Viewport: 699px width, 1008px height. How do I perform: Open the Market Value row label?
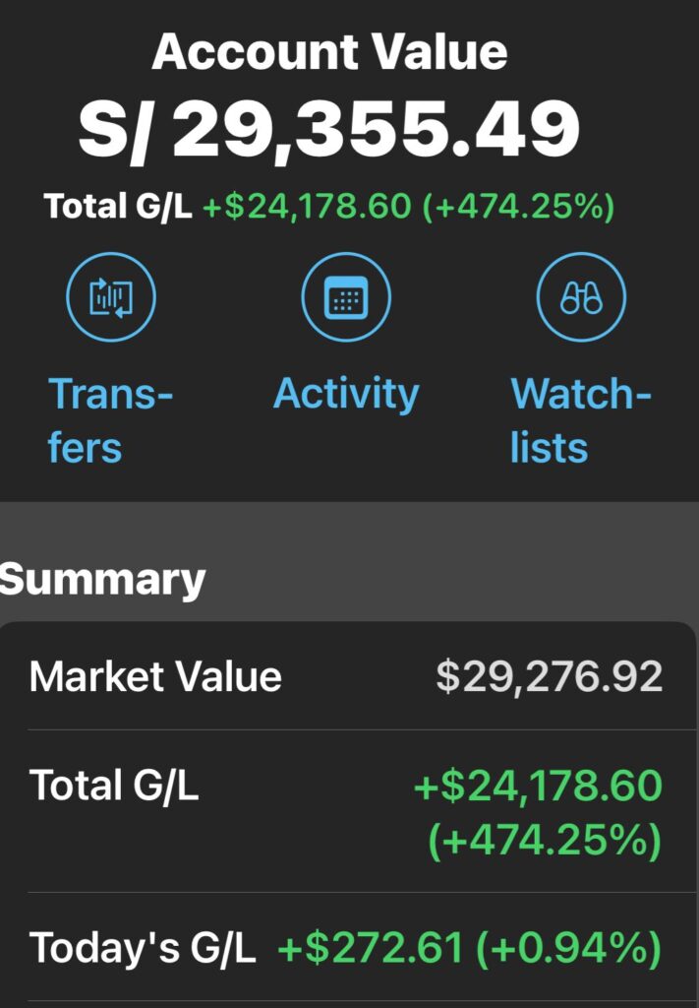click(155, 677)
